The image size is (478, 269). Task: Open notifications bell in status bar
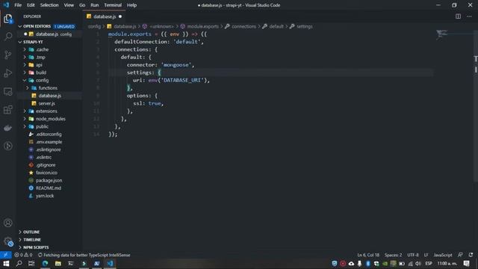(471, 255)
